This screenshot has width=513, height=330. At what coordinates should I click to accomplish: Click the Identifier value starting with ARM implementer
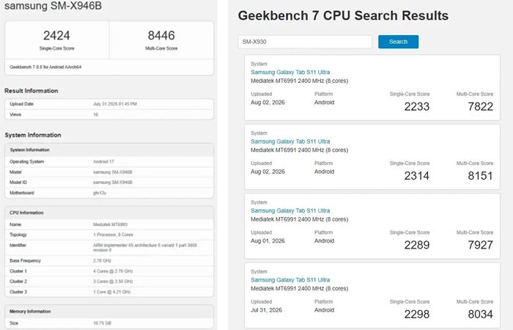click(x=145, y=248)
